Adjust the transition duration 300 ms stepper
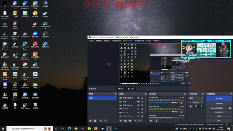Image resolution: width=233 pixels, height=131 pixels. pyautogui.click(x=202, y=102)
